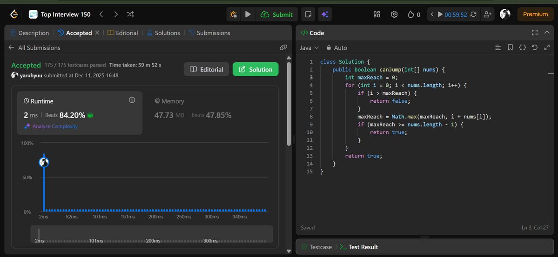
Task: Click the 47.73 MB memory value
Action: coord(169,115)
